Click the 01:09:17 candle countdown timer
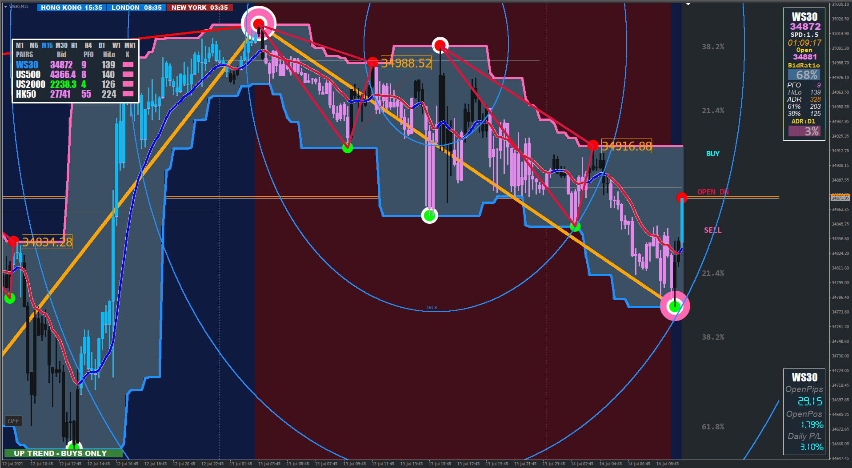 tap(804, 43)
